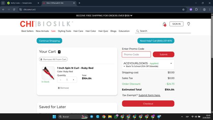
Task: Open the shopping bag cart icon
Action: point(164,24)
